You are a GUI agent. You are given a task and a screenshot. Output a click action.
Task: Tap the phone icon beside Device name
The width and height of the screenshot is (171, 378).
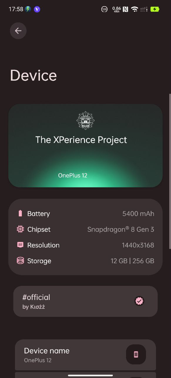tap(136, 354)
